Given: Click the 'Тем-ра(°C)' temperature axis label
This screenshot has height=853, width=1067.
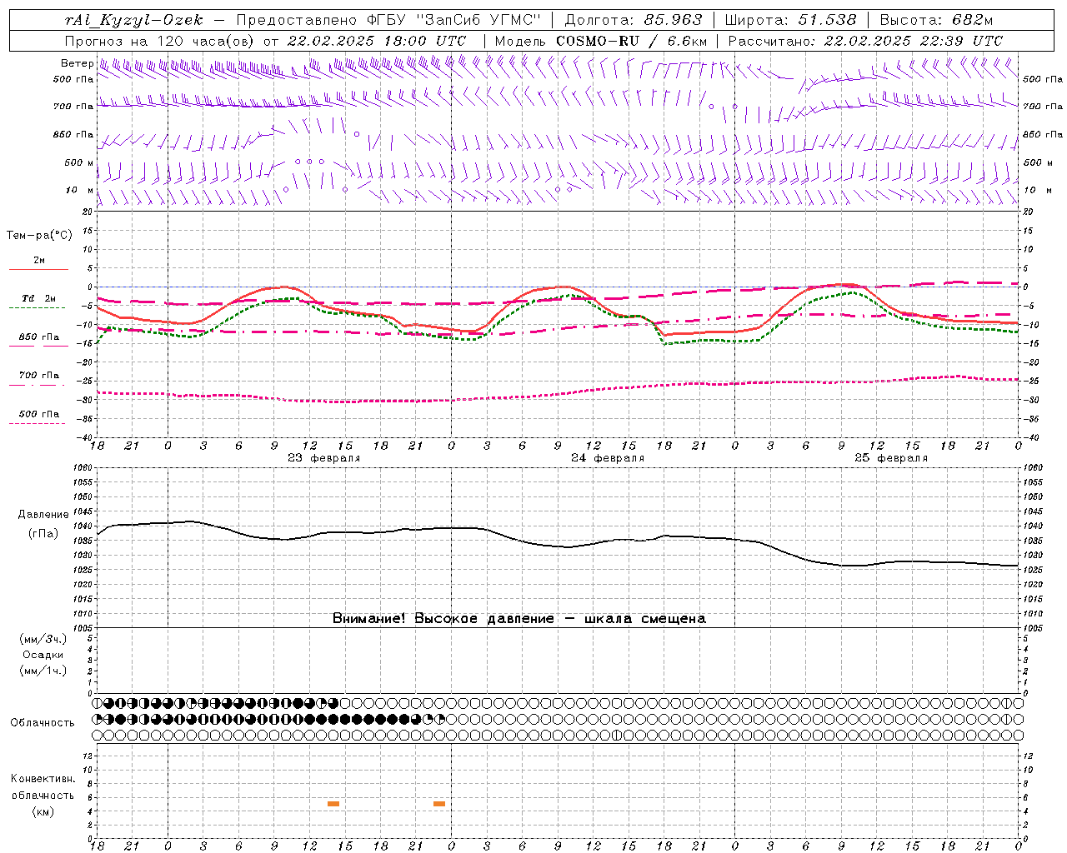Looking at the screenshot, I should tap(39, 236).
